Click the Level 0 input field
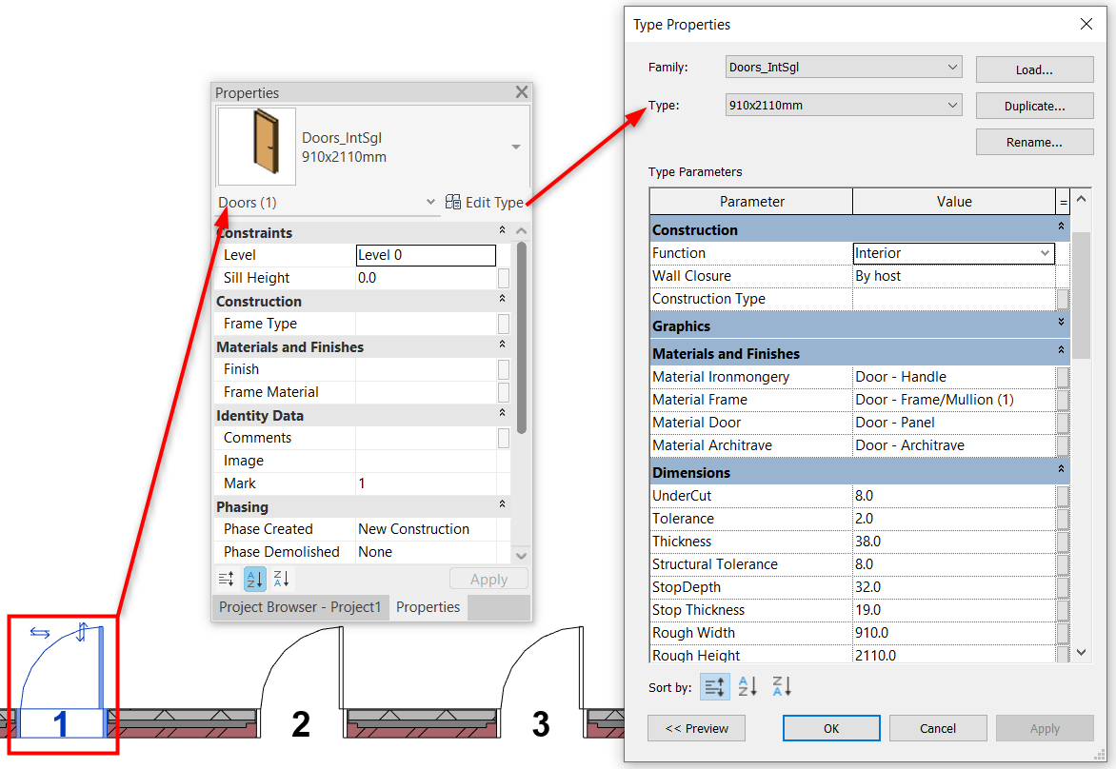 pos(426,255)
